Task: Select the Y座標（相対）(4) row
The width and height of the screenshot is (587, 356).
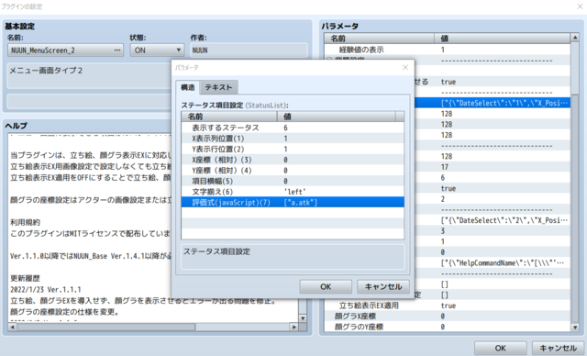Action: (x=293, y=171)
